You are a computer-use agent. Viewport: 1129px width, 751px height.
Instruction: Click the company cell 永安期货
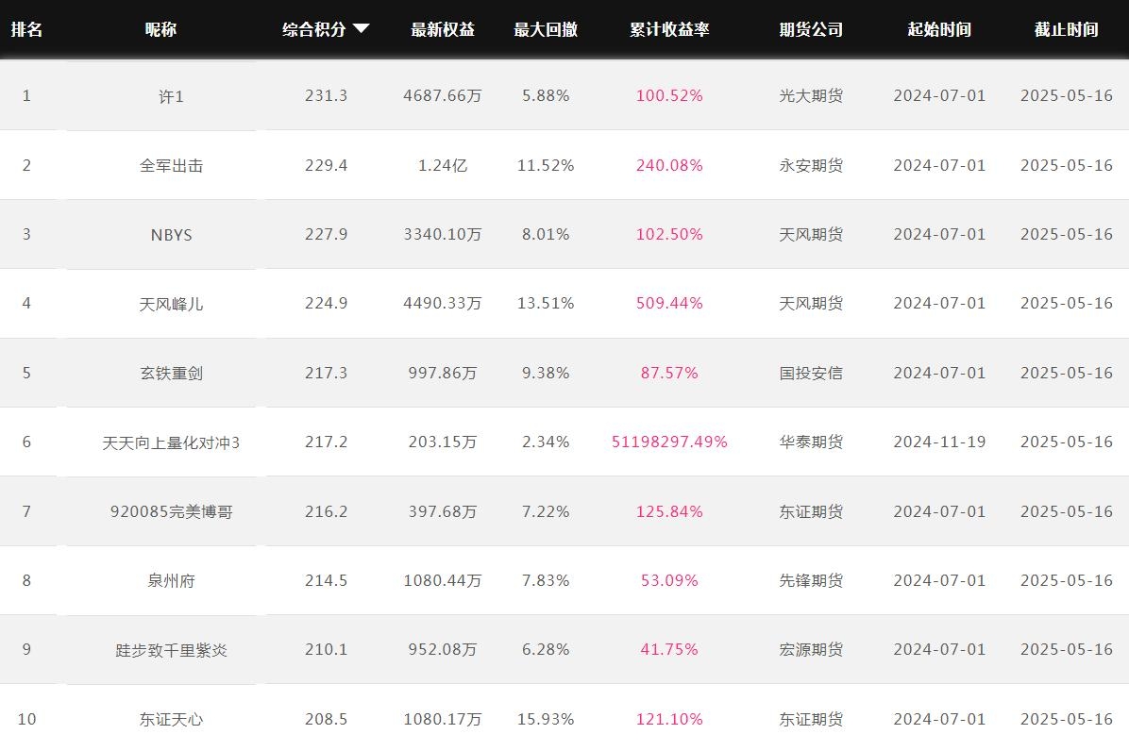(x=811, y=165)
